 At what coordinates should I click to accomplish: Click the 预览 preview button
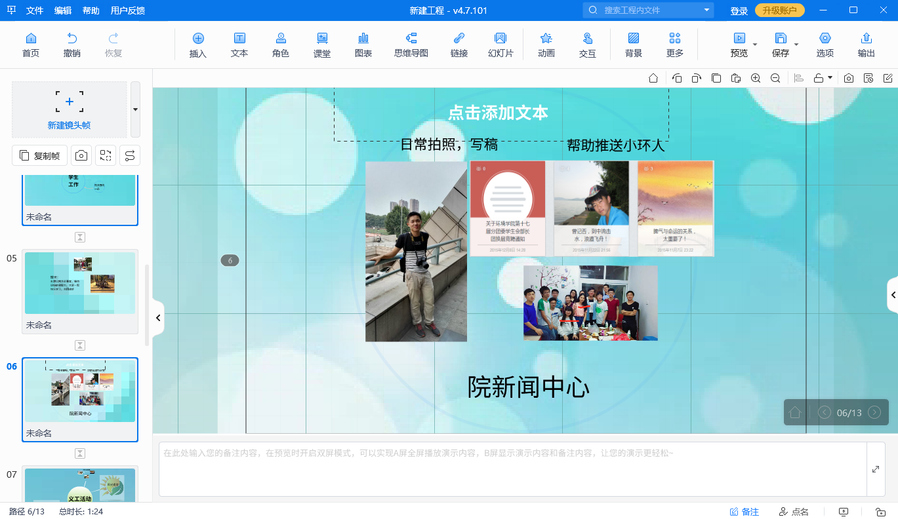(x=739, y=45)
